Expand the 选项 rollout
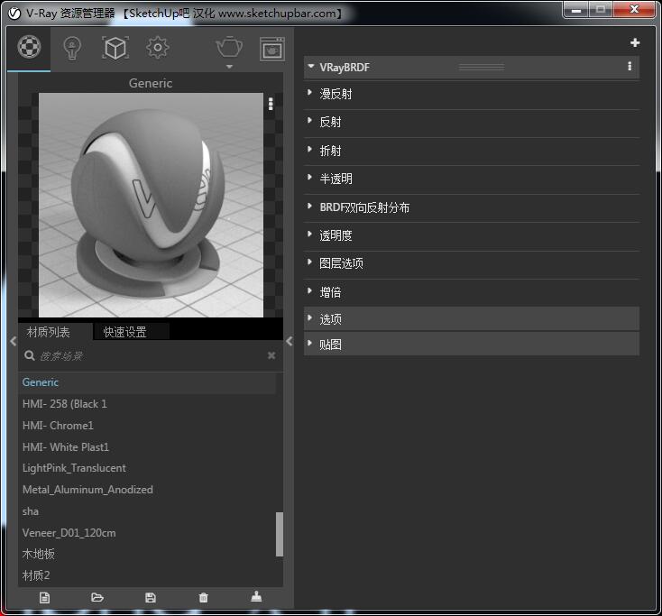The image size is (662, 616). (471, 318)
